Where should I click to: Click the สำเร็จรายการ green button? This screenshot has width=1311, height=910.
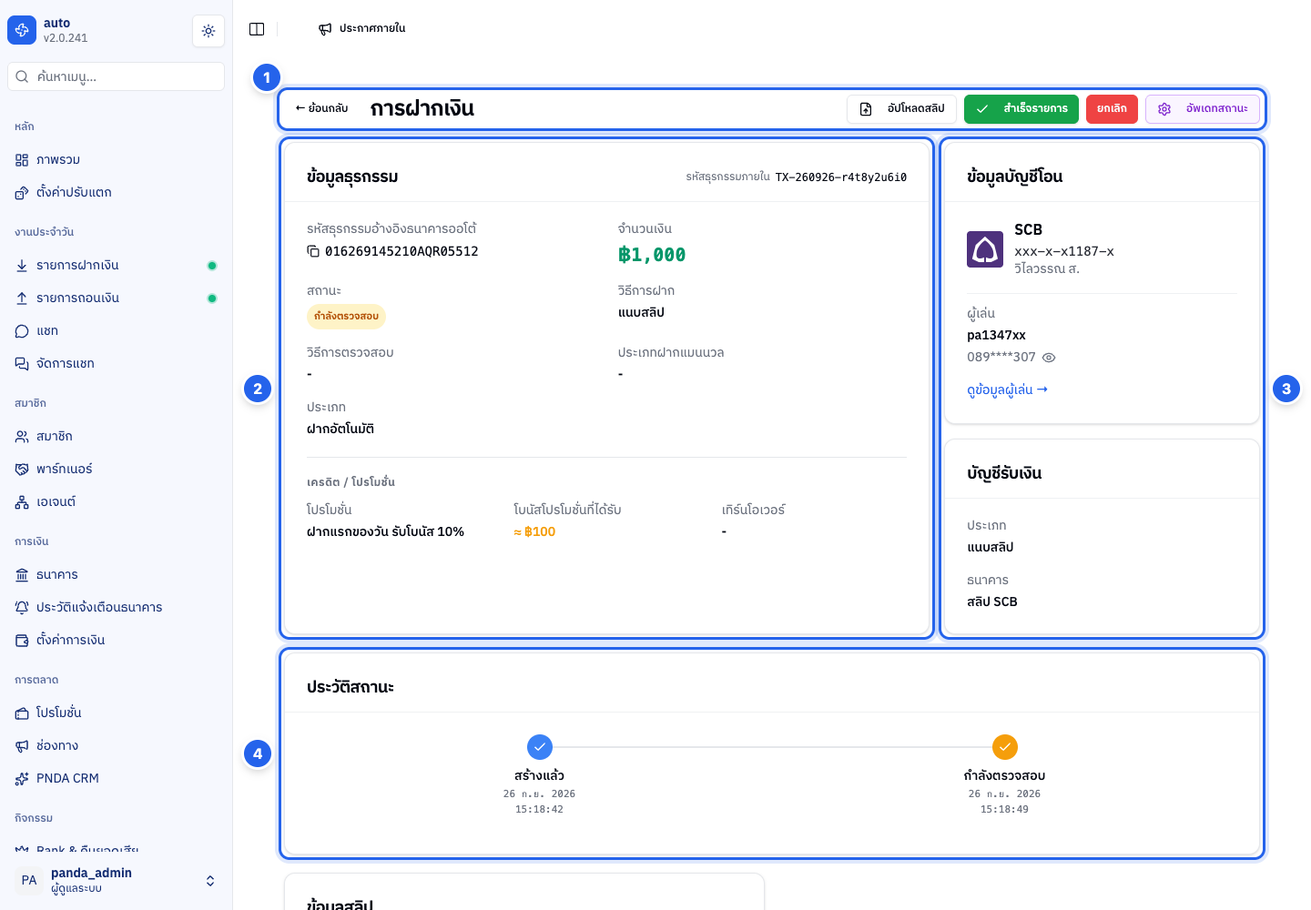point(1021,109)
